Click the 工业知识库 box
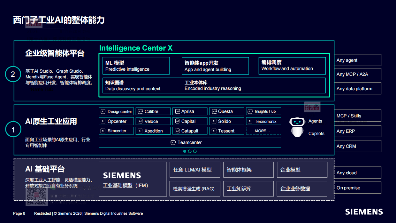The width and height of the screenshot is (396, 223). (248, 189)
